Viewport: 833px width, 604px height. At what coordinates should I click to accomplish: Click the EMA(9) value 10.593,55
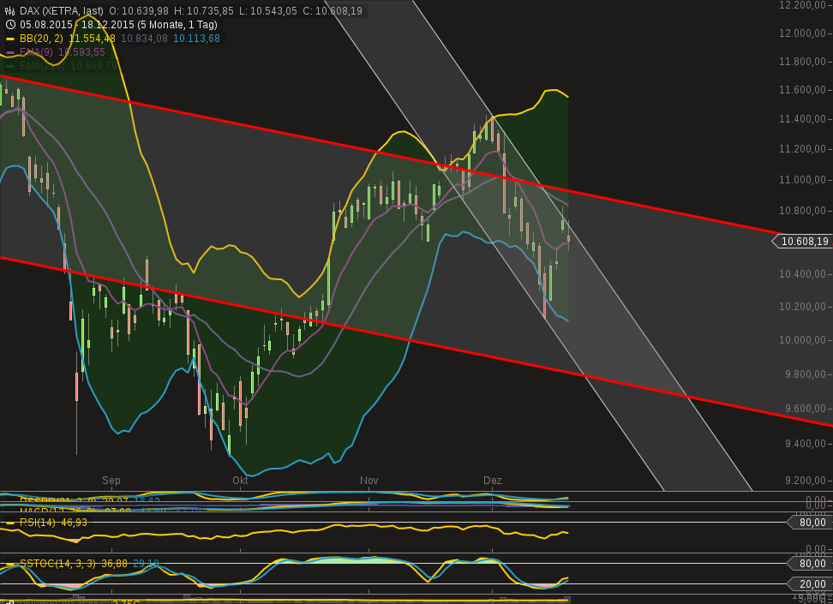click(x=81, y=52)
